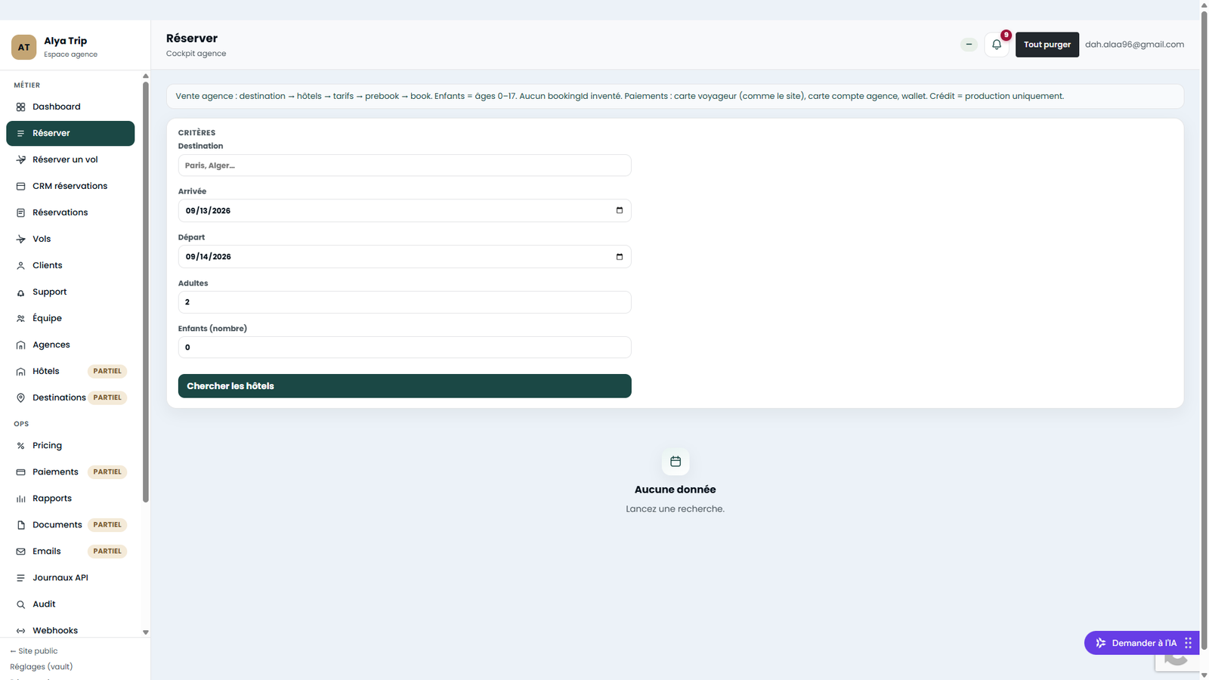Screen dimensions: 1209x680
Task: Open the Webhooks entry
Action: pos(70,630)
